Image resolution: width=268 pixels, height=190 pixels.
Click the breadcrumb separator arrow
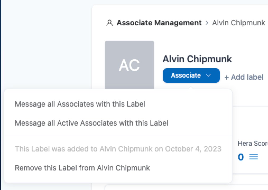coord(207,23)
